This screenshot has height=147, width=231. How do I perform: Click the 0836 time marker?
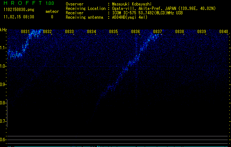(136, 32)
